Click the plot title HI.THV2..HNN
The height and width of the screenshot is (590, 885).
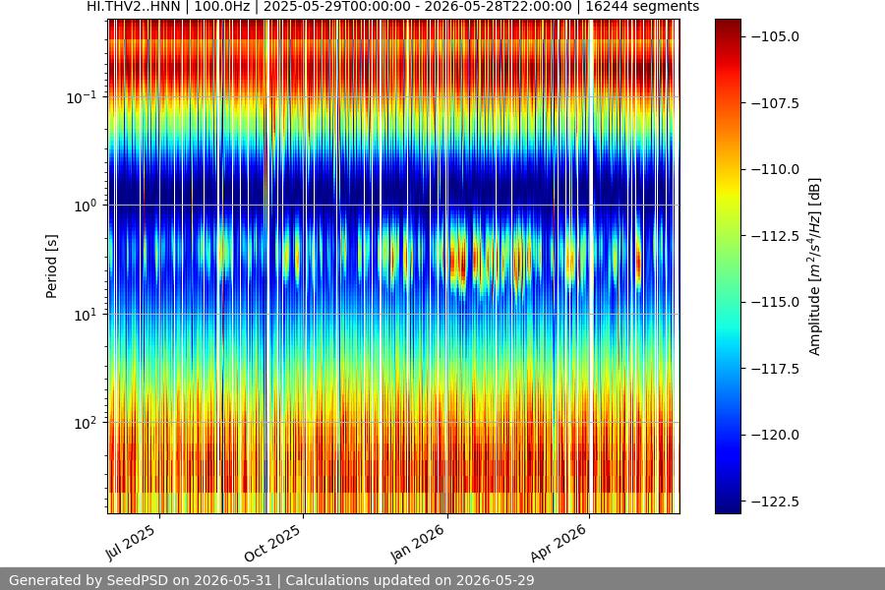point(392,7)
